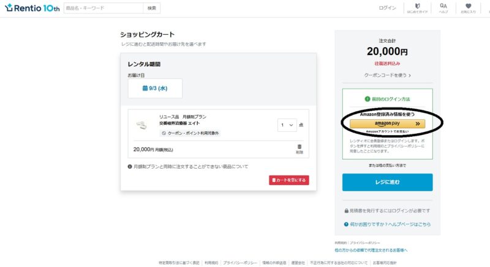Viewport: 490px width, 267px height.
Task: Select the 9/3 (水) delivery date box
Action: tap(155, 88)
